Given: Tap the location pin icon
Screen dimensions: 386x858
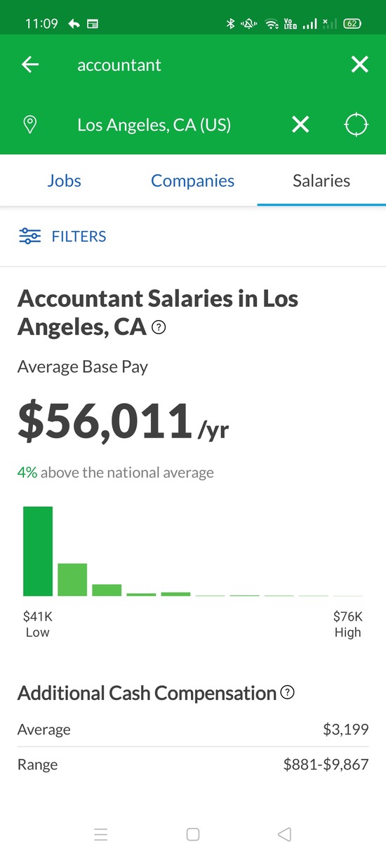Looking at the screenshot, I should (x=30, y=125).
